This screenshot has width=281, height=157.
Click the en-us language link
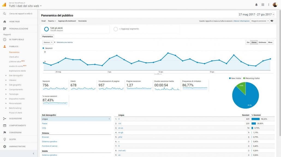click(x=121, y=128)
